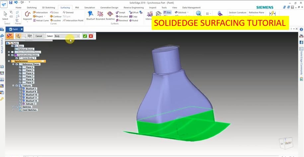Image resolution: width=304 pixels, height=157 pixels.
Task: Click the Swept surface tool
Action: coord(120,13)
